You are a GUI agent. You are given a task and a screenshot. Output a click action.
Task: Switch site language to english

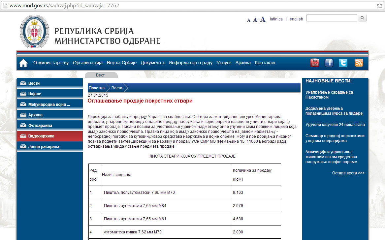(296, 19)
